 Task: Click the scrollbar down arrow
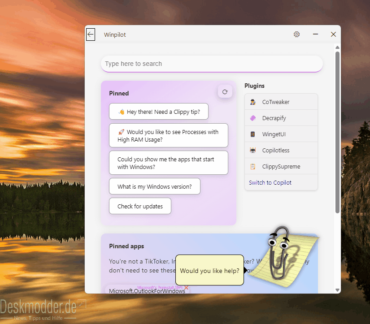point(337,290)
